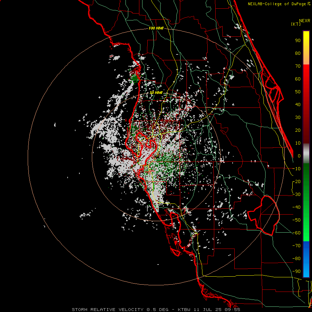Click the -10 value on the velocity scale
Screen dimensions: 312x312
tap(296, 169)
